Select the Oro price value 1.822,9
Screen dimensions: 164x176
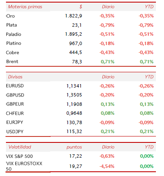pyautogui.click(x=74, y=16)
